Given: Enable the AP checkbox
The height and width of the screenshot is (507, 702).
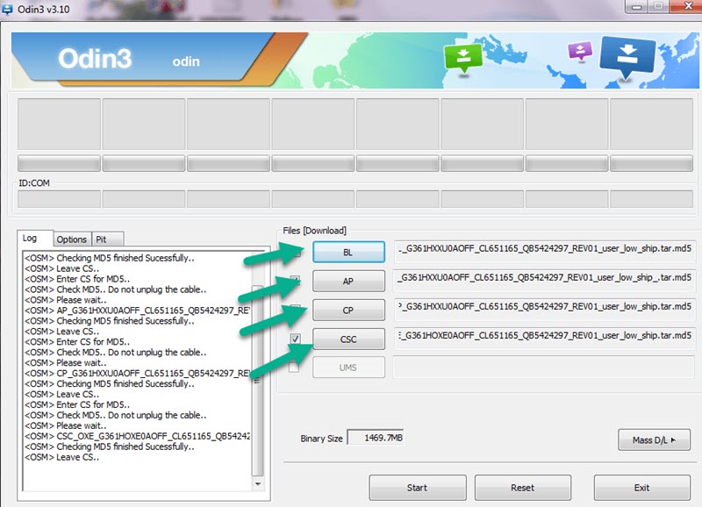Looking at the screenshot, I should coord(296,280).
